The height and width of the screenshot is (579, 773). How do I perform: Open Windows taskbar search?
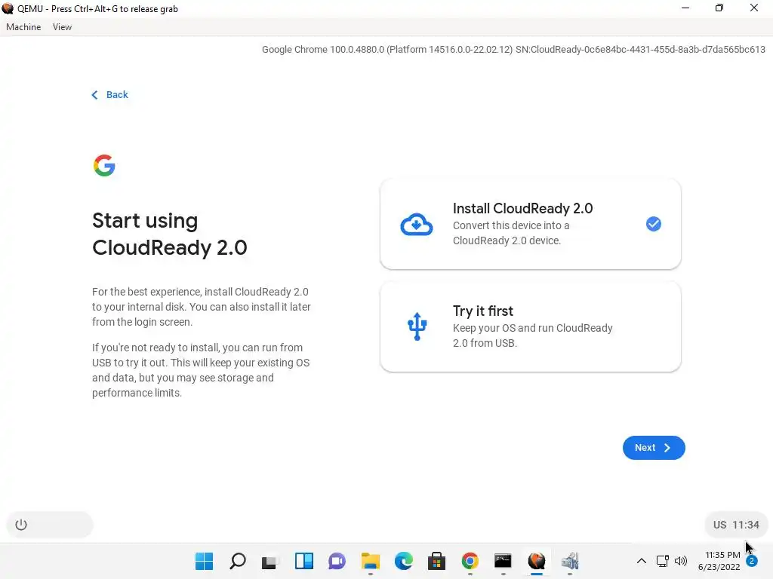(x=238, y=561)
